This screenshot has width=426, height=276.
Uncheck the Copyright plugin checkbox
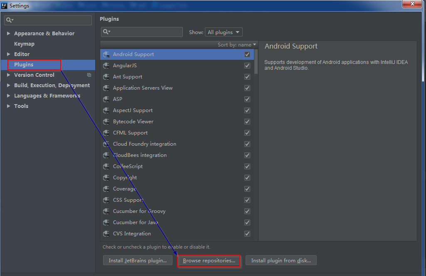pos(247,178)
